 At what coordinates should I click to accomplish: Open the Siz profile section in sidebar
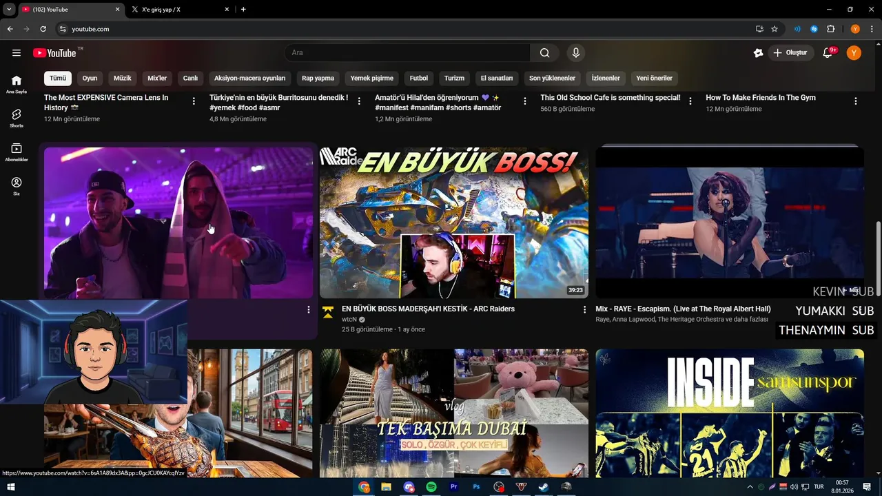pos(17,186)
